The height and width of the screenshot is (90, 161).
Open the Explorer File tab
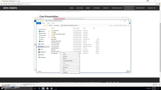point(39,23)
